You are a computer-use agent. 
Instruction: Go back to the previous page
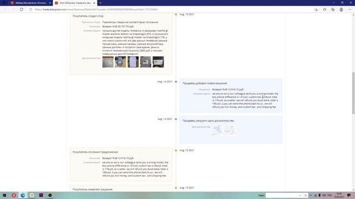[x=5, y=9]
